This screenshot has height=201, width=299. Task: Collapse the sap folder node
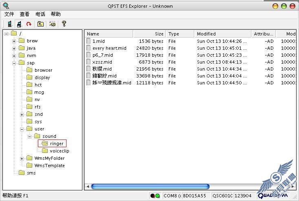tap(14, 63)
